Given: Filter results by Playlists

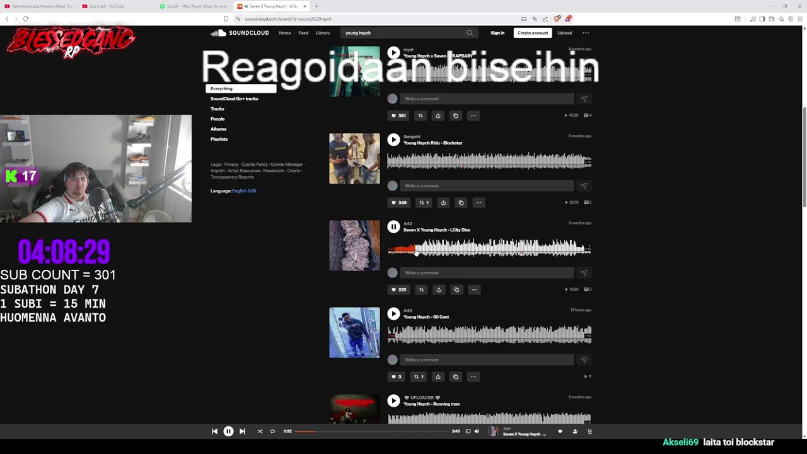Looking at the screenshot, I should point(219,139).
